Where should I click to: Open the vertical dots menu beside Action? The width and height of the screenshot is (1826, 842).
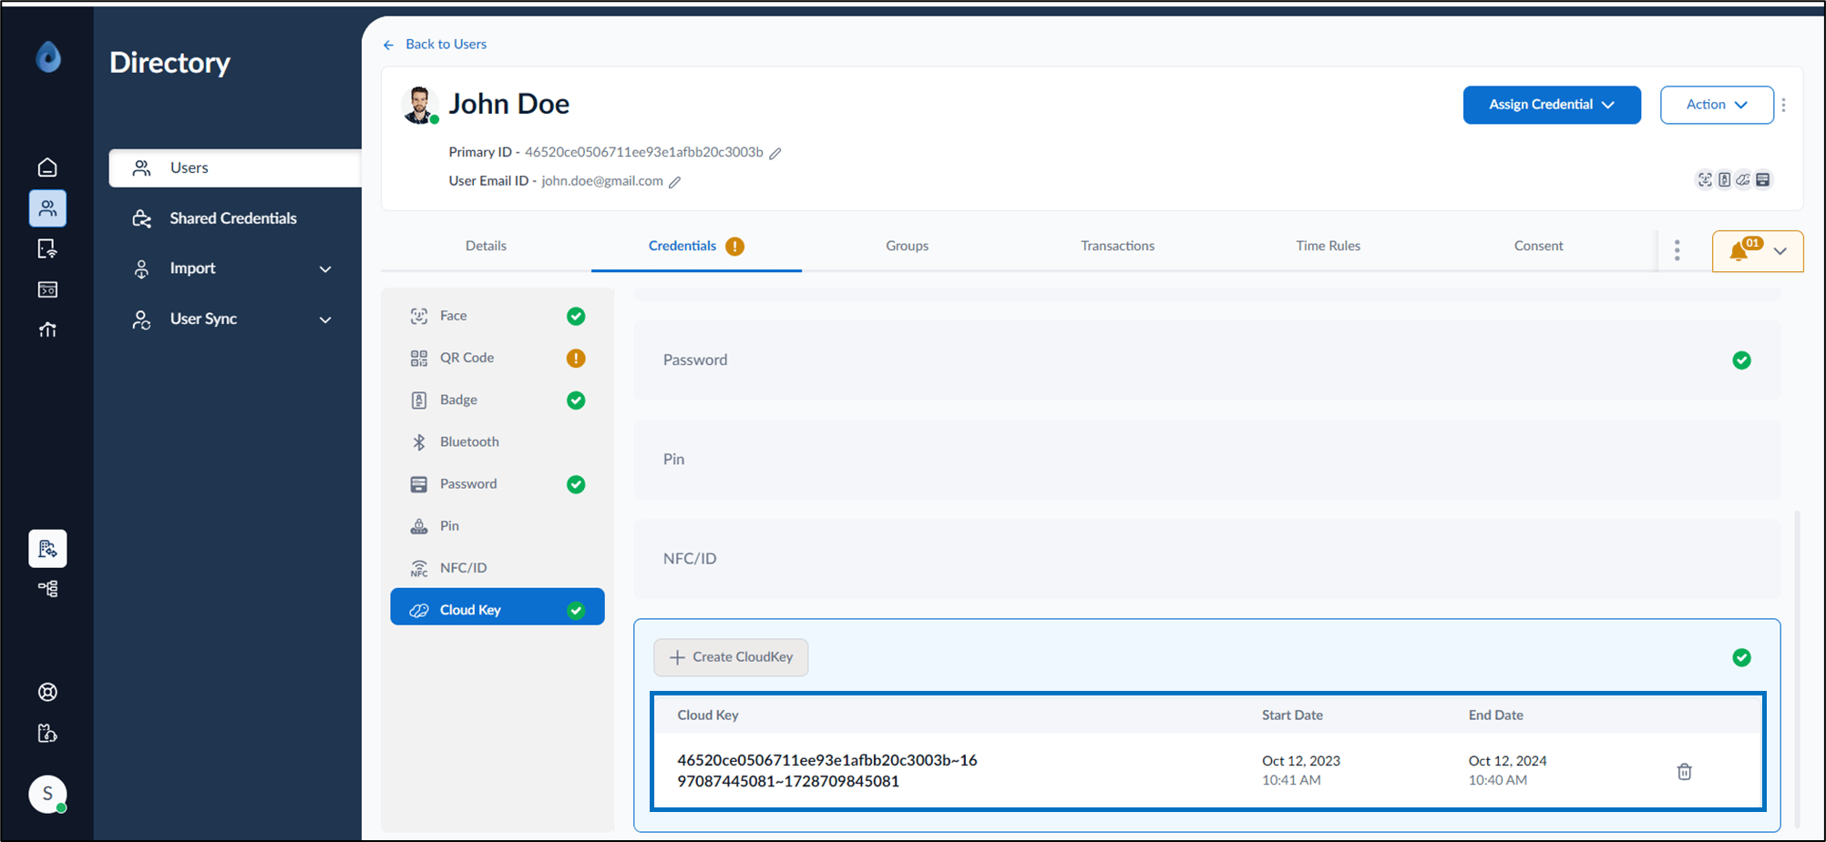click(x=1783, y=105)
